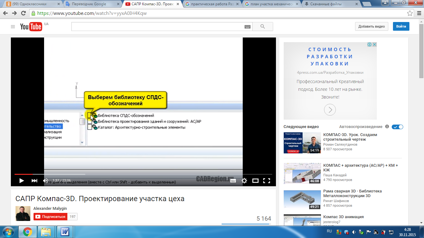Open Chrome from the taskbar
Image resolution: width=424 pixels, height=238 pixels.
coord(27,232)
